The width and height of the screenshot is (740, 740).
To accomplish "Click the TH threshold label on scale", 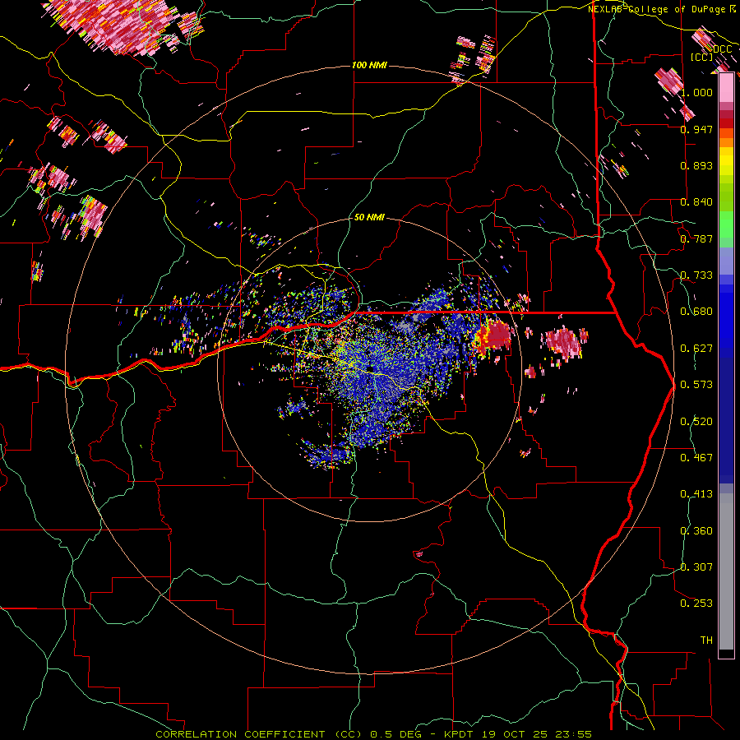I will click(706, 640).
